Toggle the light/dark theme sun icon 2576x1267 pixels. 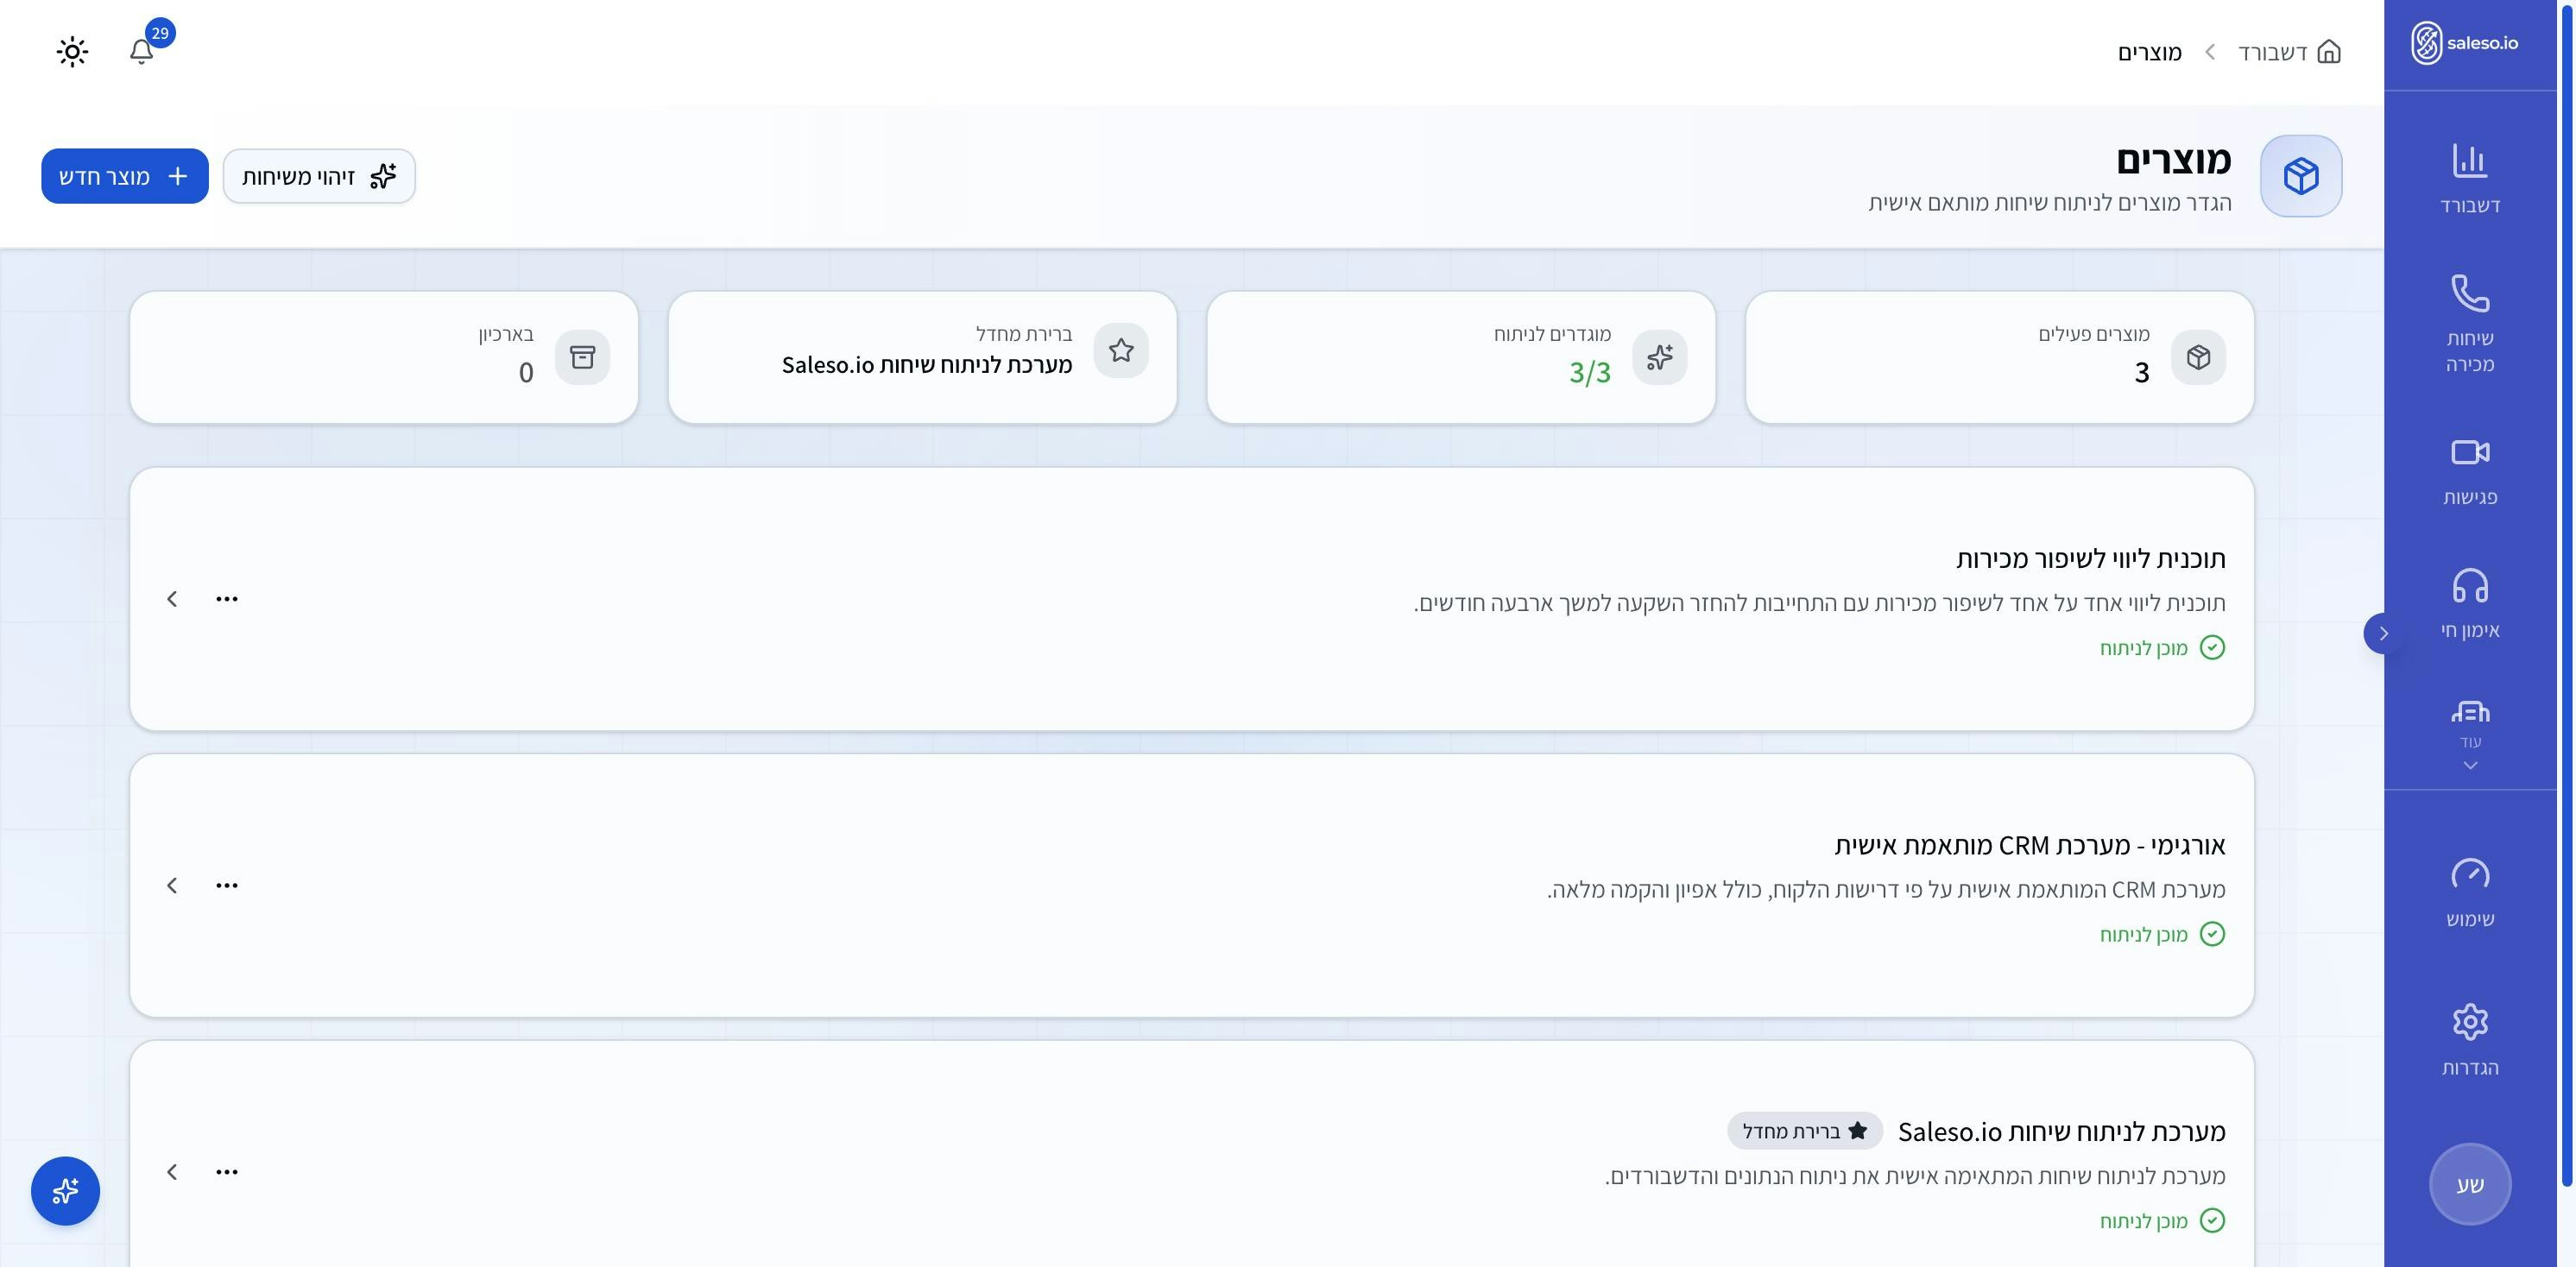(72, 52)
